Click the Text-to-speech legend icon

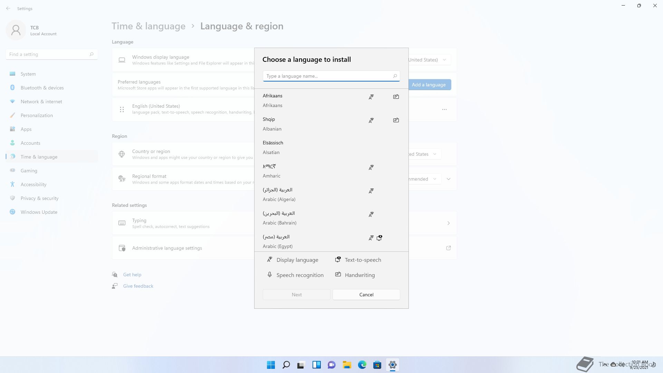tap(338, 259)
